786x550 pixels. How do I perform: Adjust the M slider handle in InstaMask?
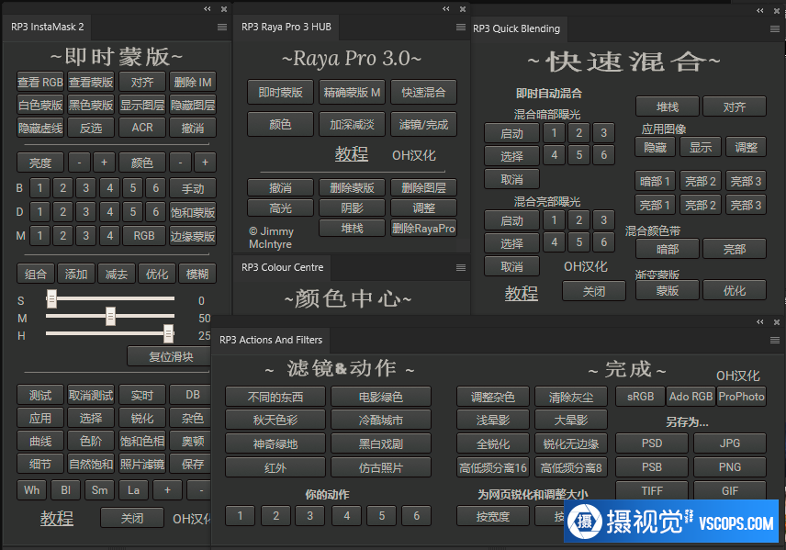[x=110, y=317]
